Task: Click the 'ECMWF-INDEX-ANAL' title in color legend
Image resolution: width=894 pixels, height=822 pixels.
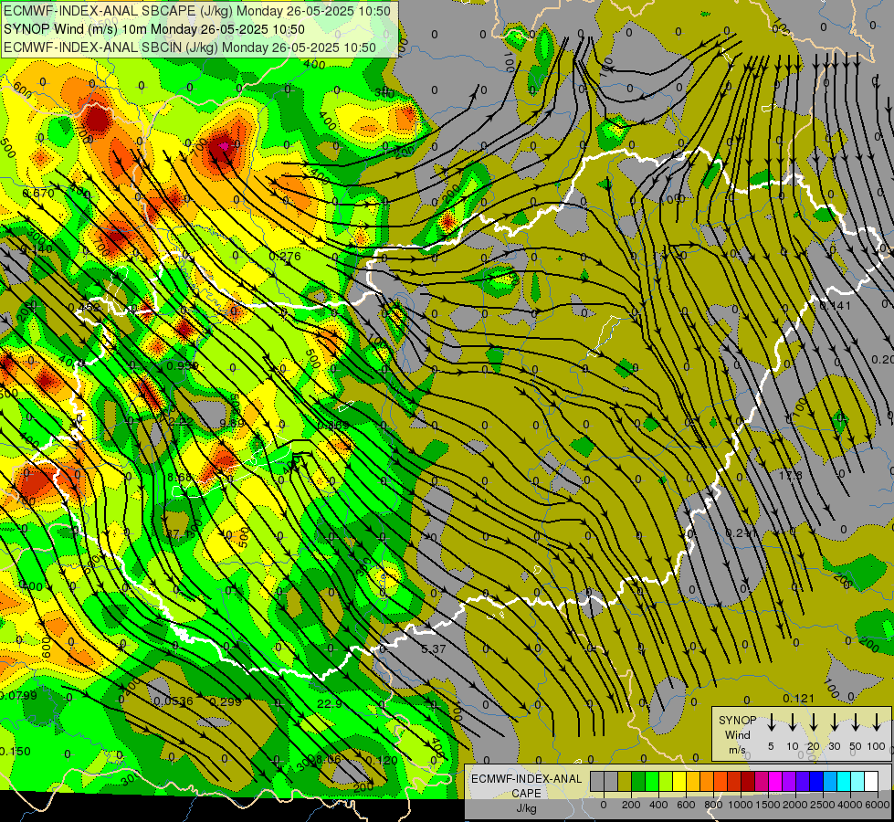Action: 526,779
